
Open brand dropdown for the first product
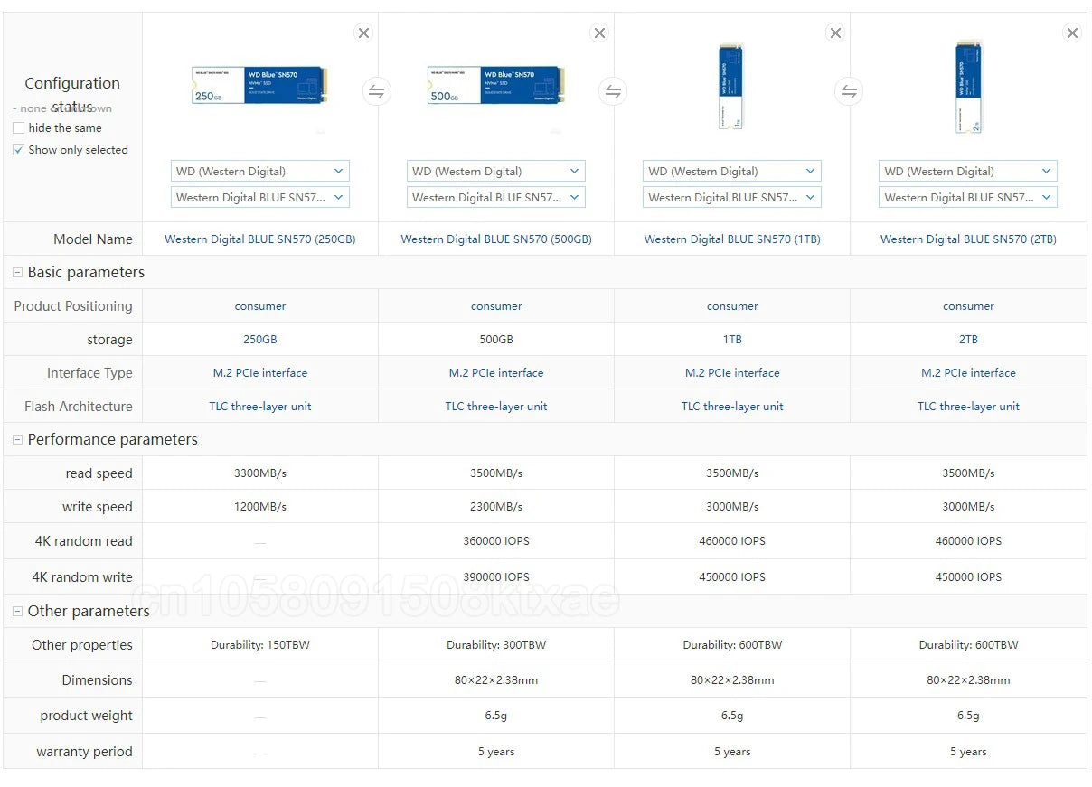click(260, 171)
